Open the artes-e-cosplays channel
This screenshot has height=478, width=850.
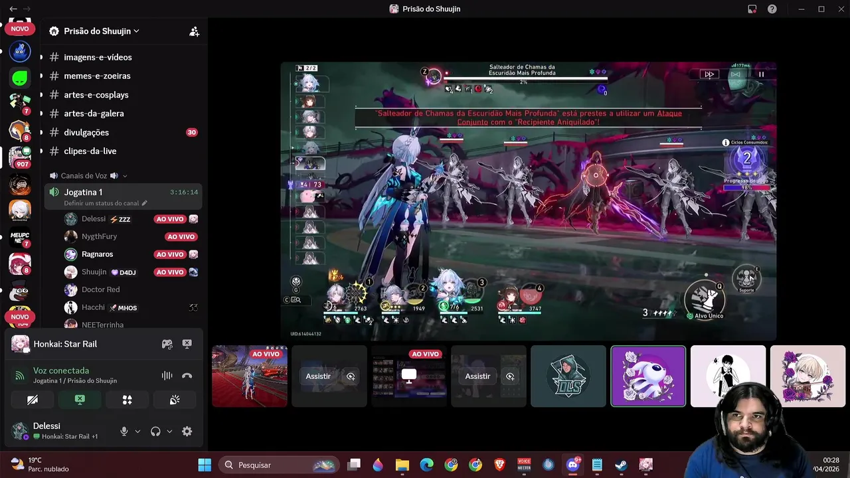96,95
